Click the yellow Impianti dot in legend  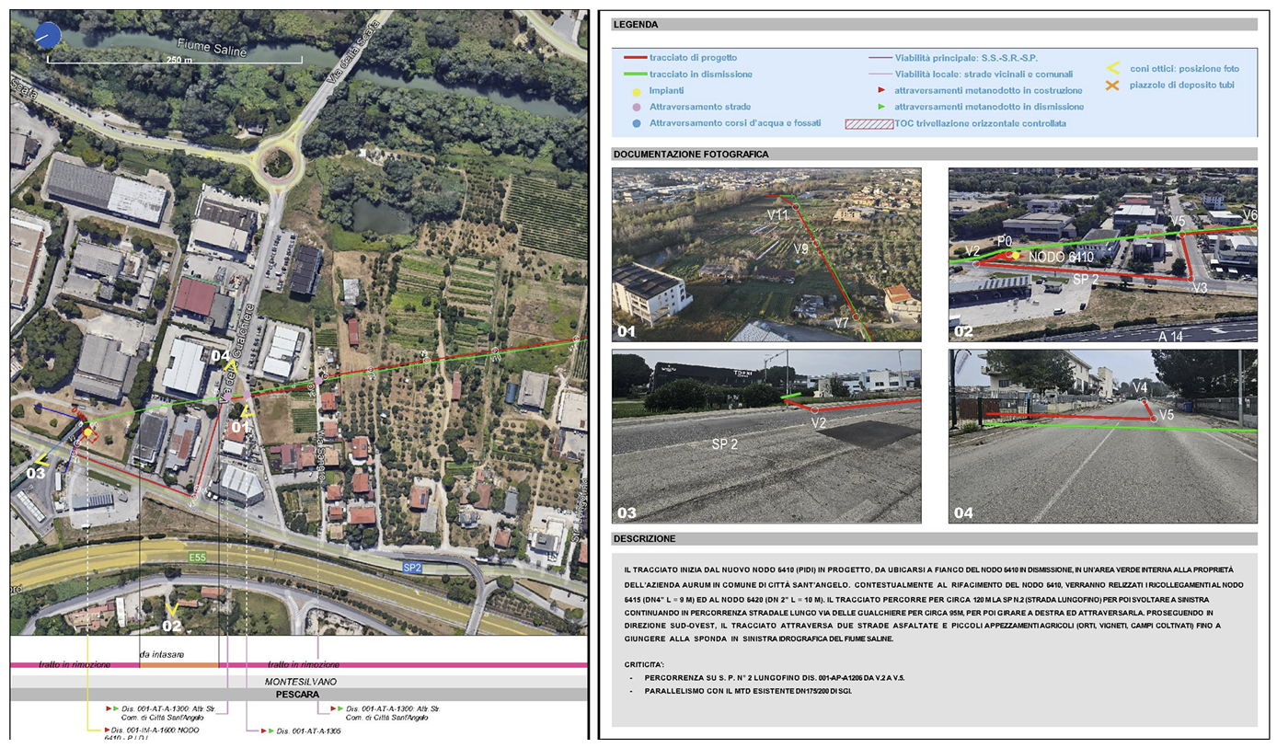click(635, 91)
